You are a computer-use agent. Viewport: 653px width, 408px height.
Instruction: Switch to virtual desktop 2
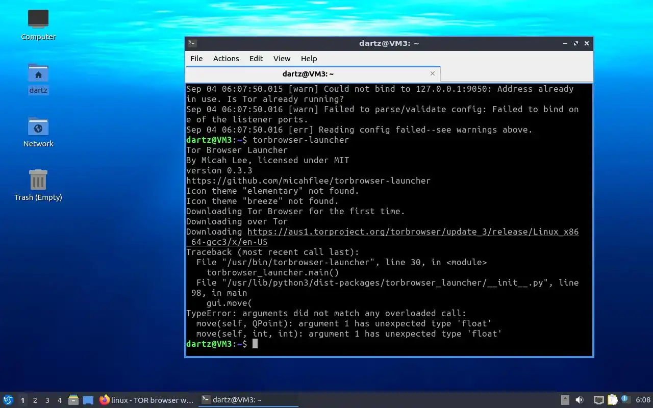coord(35,400)
